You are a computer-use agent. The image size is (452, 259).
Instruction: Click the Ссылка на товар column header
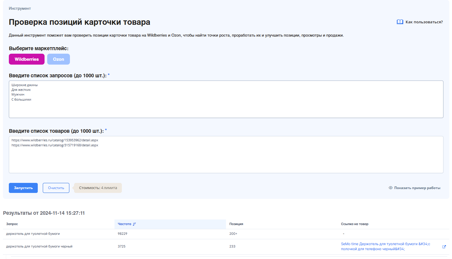pyautogui.click(x=354, y=224)
